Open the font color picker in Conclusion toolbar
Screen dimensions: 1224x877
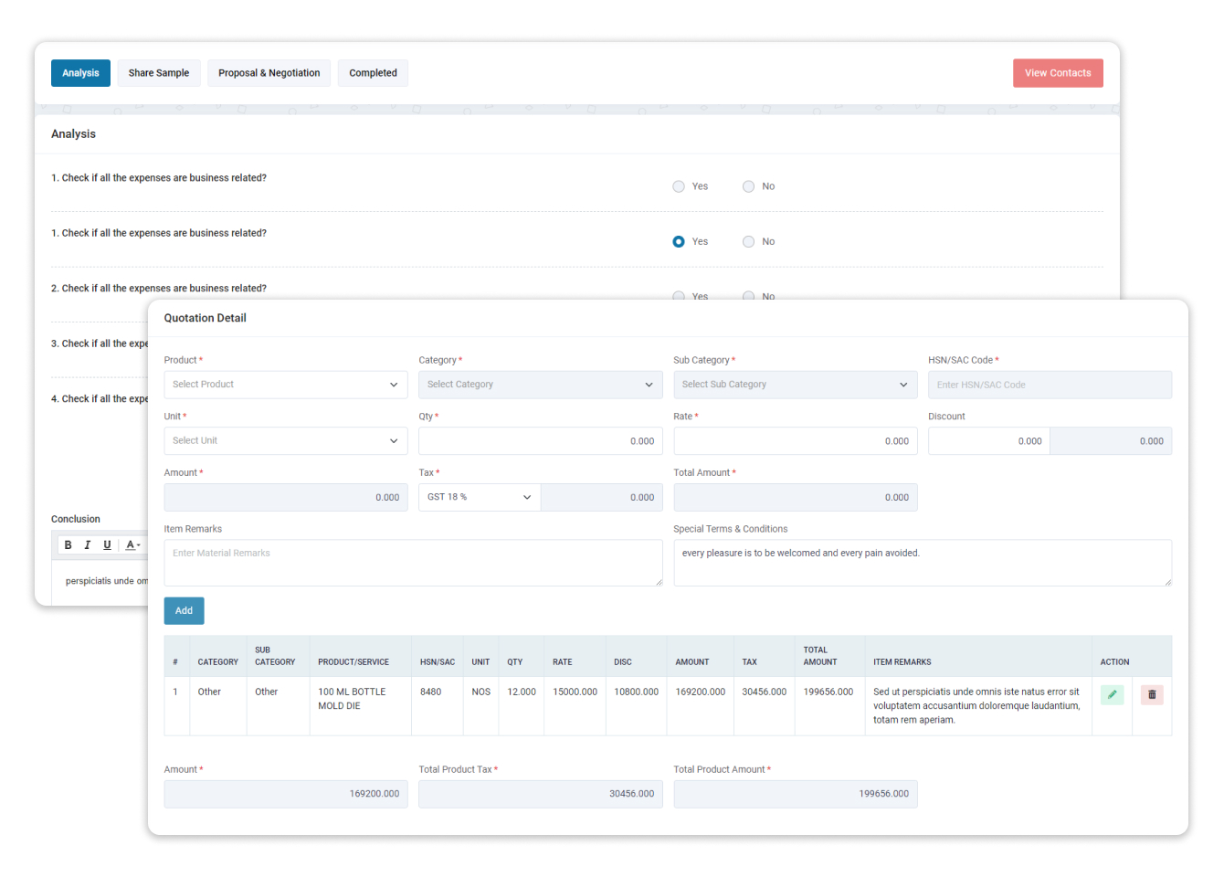pyautogui.click(x=131, y=544)
